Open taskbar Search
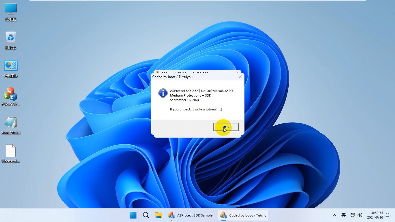395x222 pixels. (x=146, y=215)
